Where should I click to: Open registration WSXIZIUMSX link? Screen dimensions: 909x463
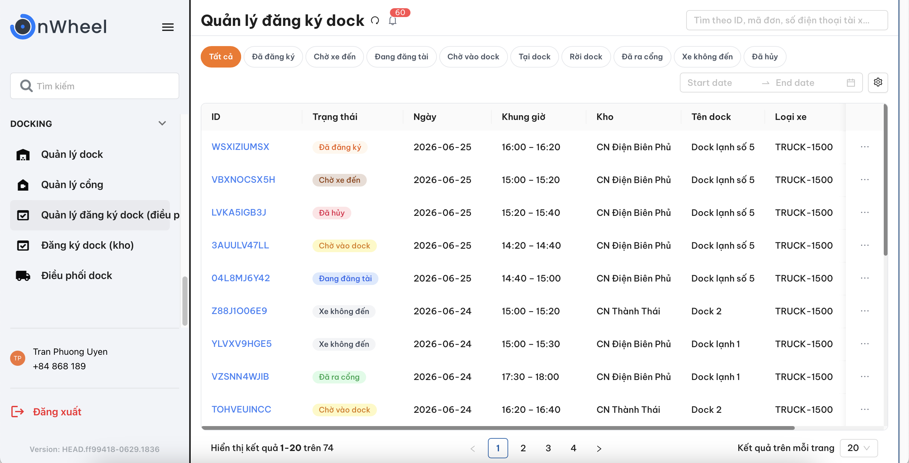240,147
